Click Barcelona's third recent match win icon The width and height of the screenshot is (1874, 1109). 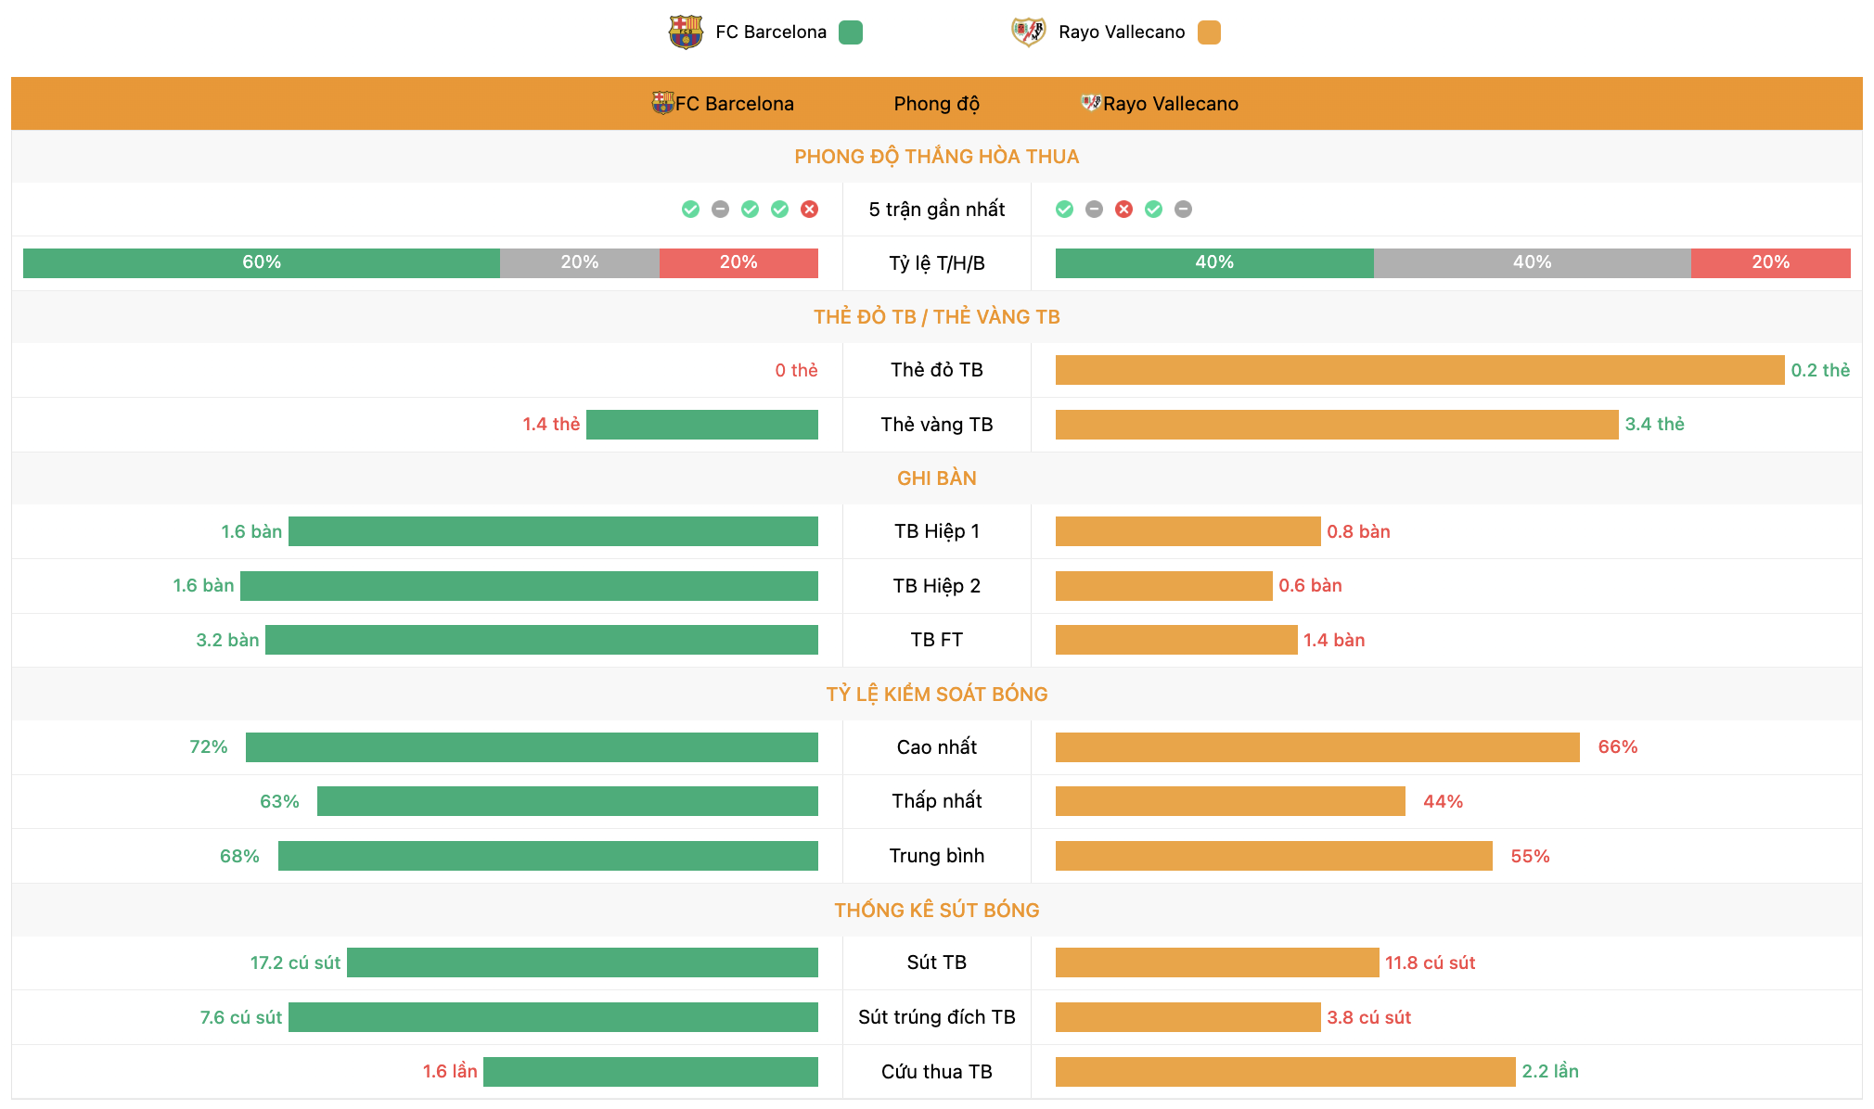751,210
